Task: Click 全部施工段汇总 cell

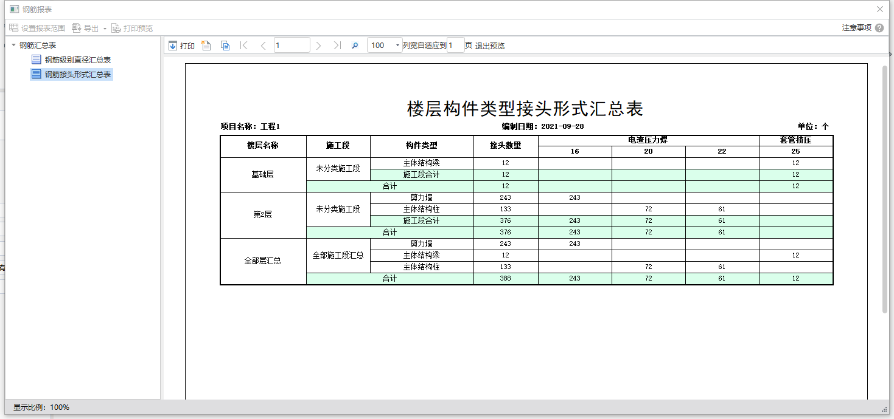Action: click(x=338, y=256)
